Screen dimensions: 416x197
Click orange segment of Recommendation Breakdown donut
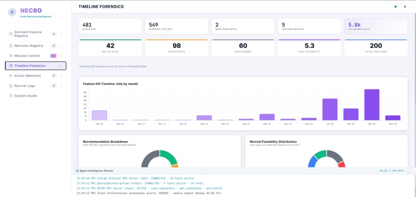tap(175, 166)
